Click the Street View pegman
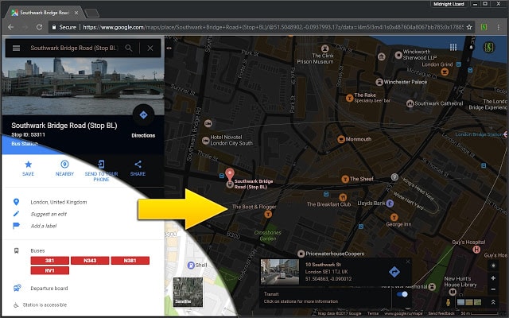Image resolution: width=509 pixels, height=318 pixels. [448, 302]
